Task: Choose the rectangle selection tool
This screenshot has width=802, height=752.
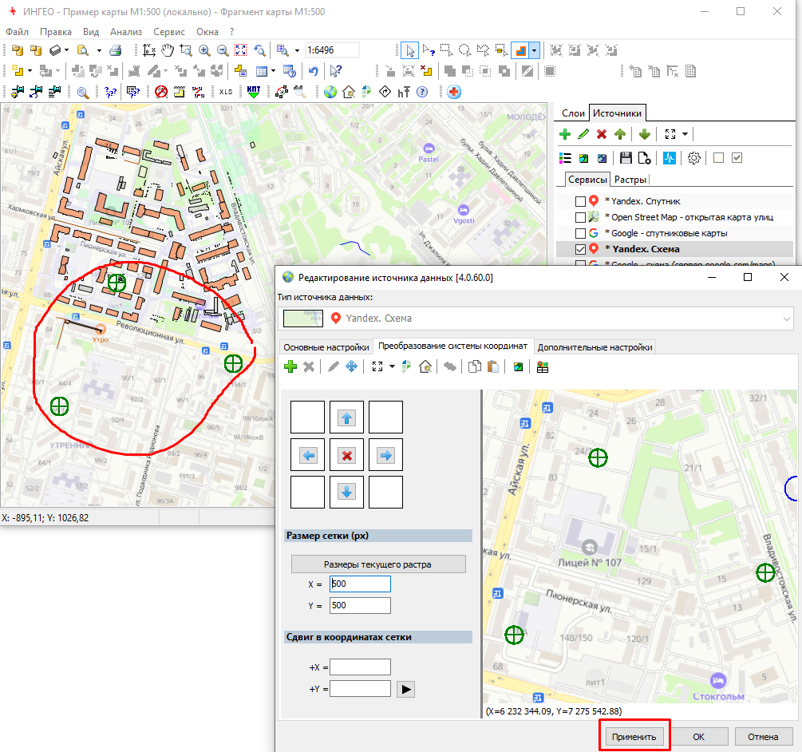Action: click(x=447, y=50)
